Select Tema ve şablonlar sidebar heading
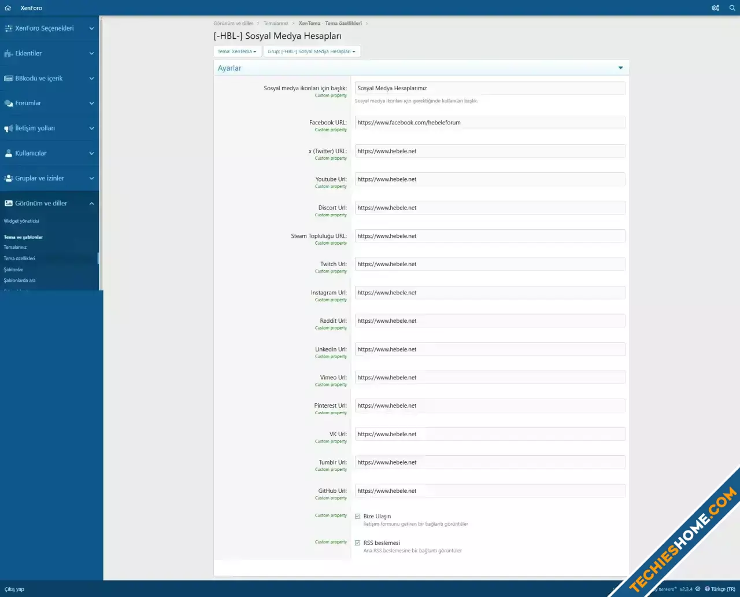This screenshot has height=597, width=740. pyautogui.click(x=23, y=237)
